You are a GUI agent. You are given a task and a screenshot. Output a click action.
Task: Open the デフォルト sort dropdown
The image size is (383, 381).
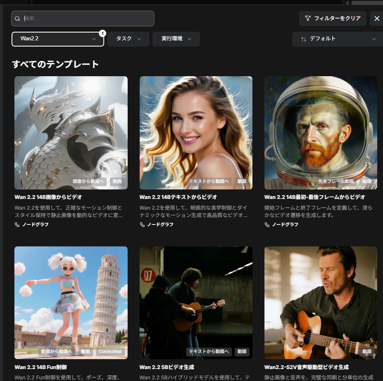tap(338, 39)
